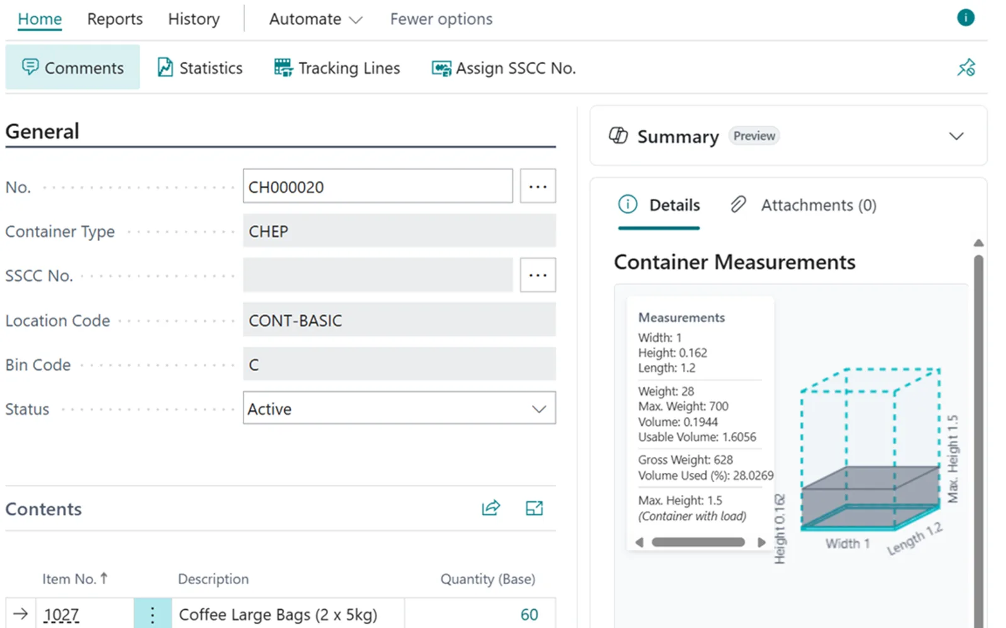This screenshot has height=628, width=1006.
Task: Click the ellipsis next to No. field
Action: (538, 186)
